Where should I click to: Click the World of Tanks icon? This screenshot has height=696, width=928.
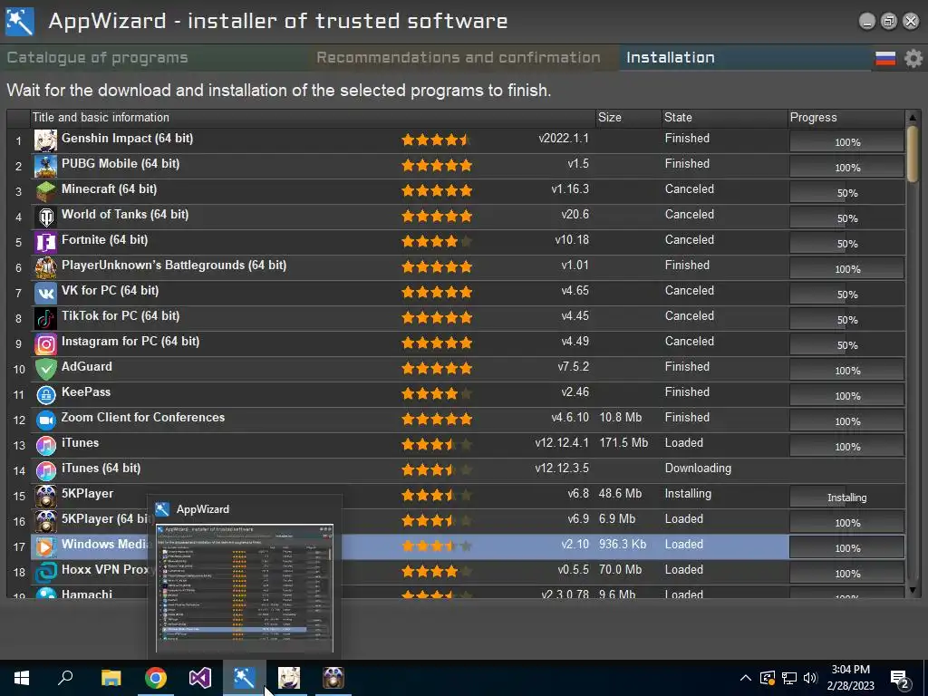click(45, 217)
